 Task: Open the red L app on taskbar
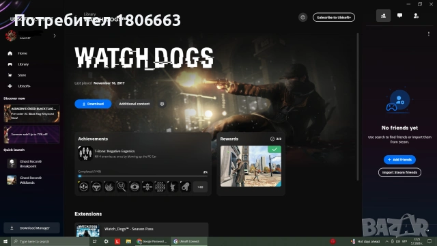coord(117,241)
